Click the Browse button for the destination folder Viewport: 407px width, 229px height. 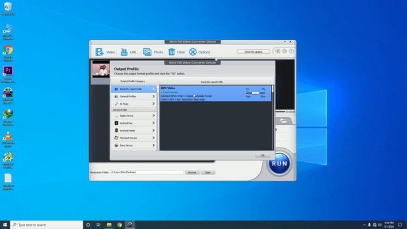192,172
